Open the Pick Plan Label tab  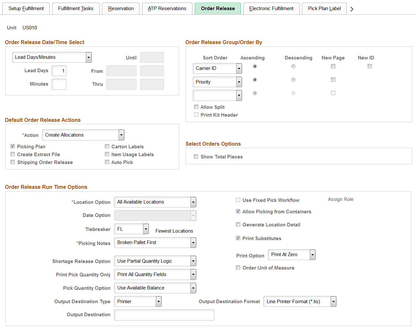click(x=324, y=8)
